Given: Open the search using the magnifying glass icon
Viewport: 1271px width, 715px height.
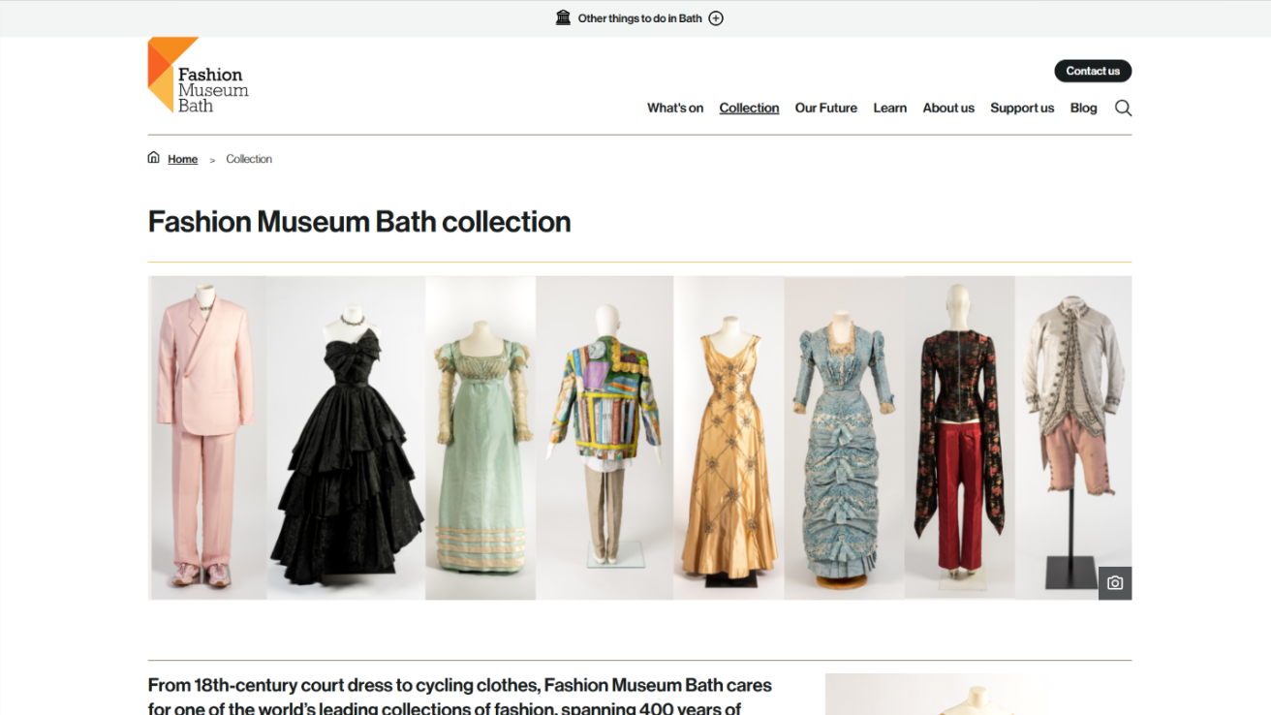Looking at the screenshot, I should pyautogui.click(x=1123, y=108).
